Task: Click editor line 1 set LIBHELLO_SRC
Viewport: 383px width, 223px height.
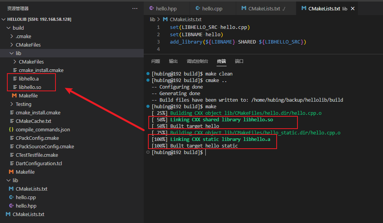Action: 210,27
